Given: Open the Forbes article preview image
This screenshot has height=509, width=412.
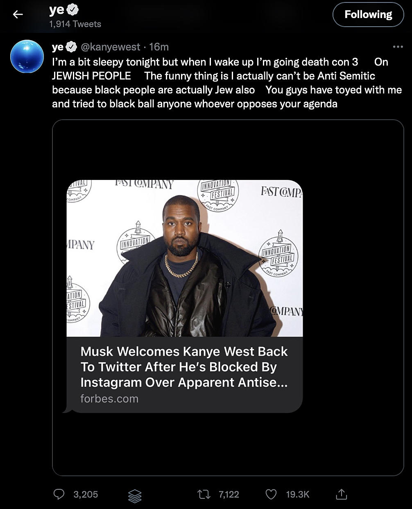Looking at the screenshot, I should [185, 258].
